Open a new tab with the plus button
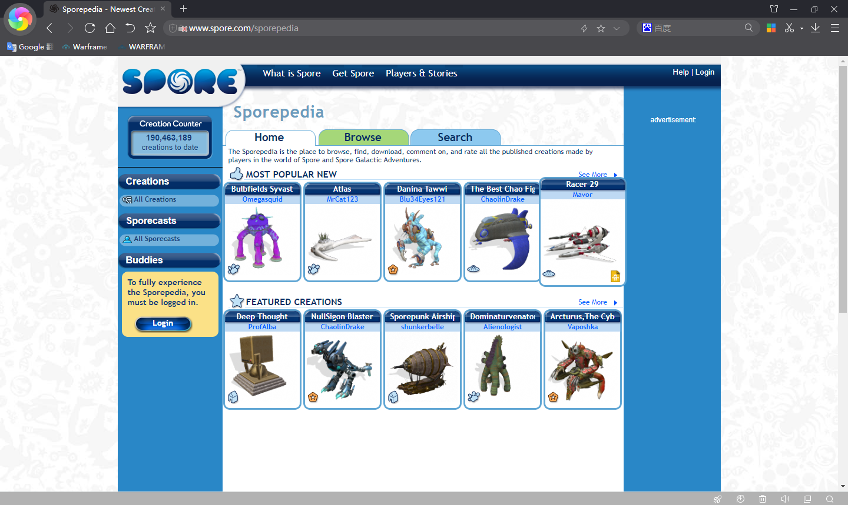 tap(183, 8)
